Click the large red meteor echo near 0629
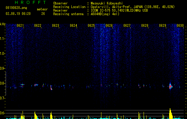 pos(171,86)
